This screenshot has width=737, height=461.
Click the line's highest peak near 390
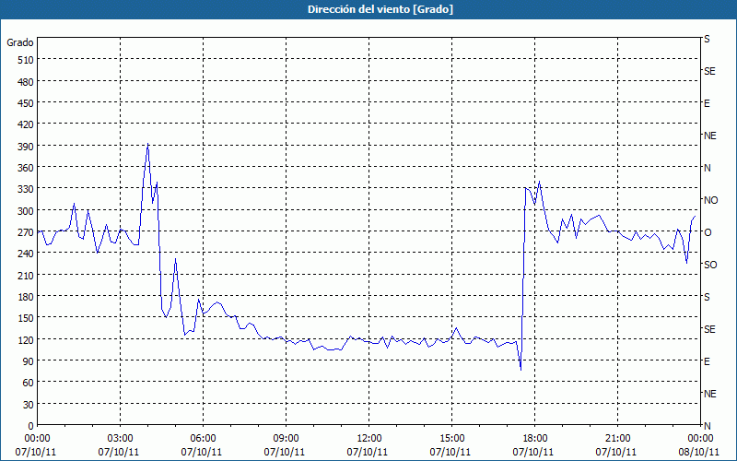(147, 144)
